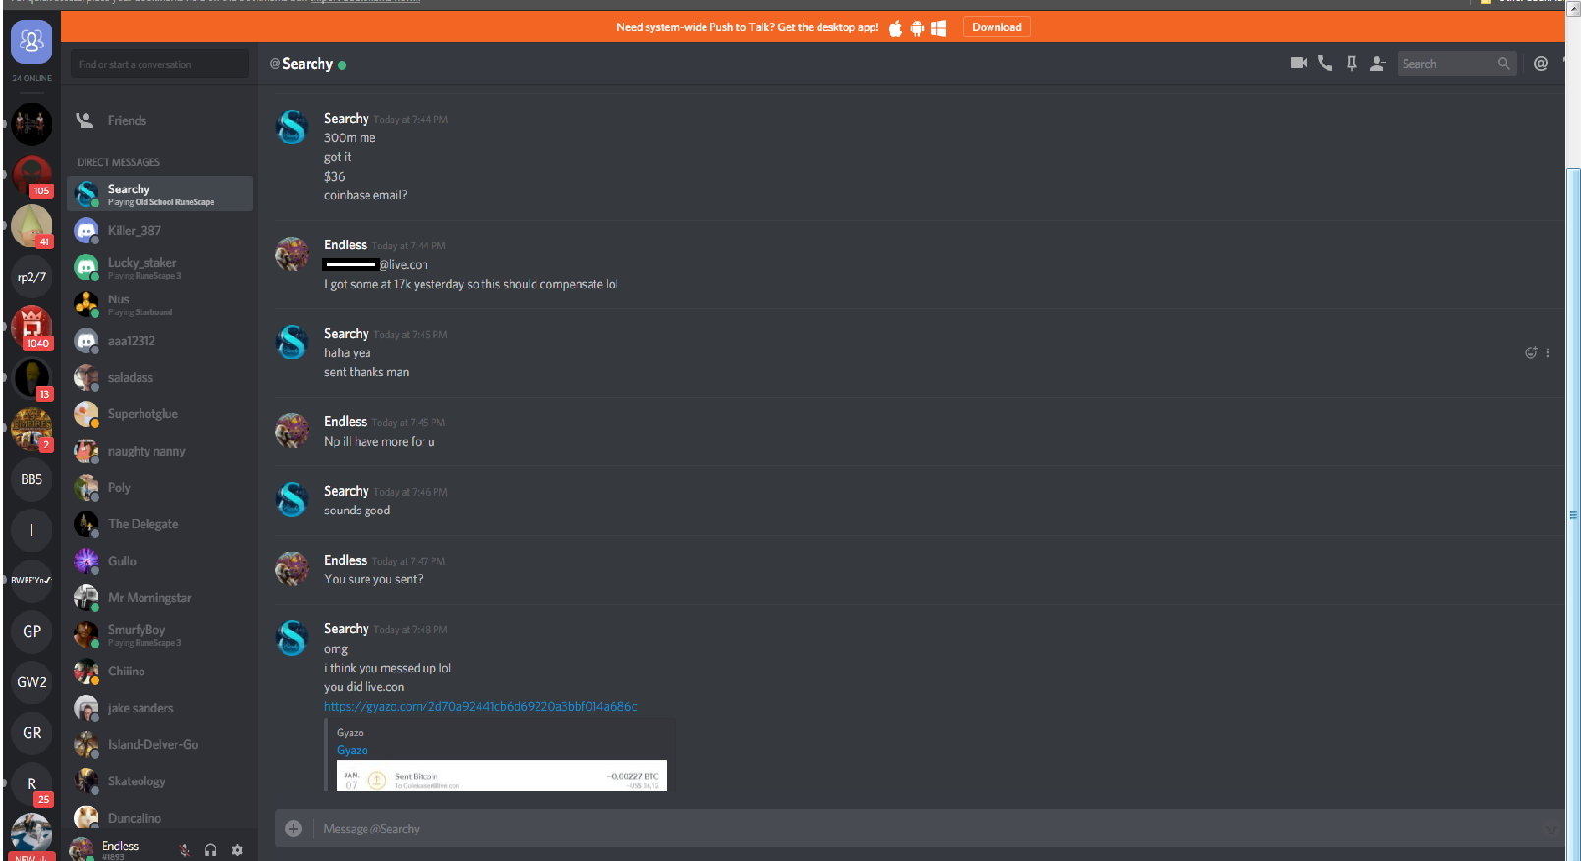
Task: Click the plus icon to upload a file
Action: (293, 829)
